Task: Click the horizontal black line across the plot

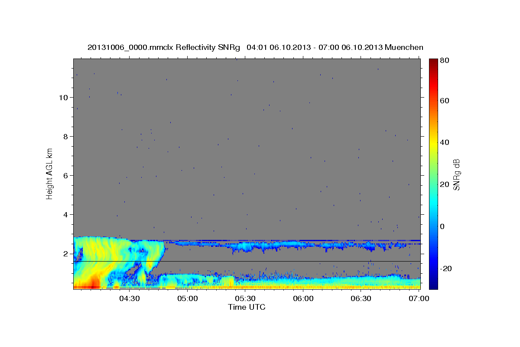Action: [247, 261]
